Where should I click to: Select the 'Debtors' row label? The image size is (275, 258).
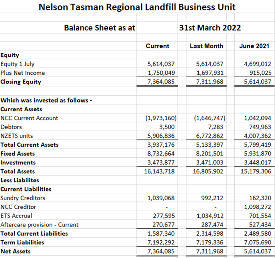11,127
